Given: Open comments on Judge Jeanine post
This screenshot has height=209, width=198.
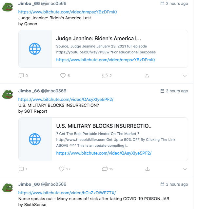Looking at the screenshot, I should click(x=21, y=76).
